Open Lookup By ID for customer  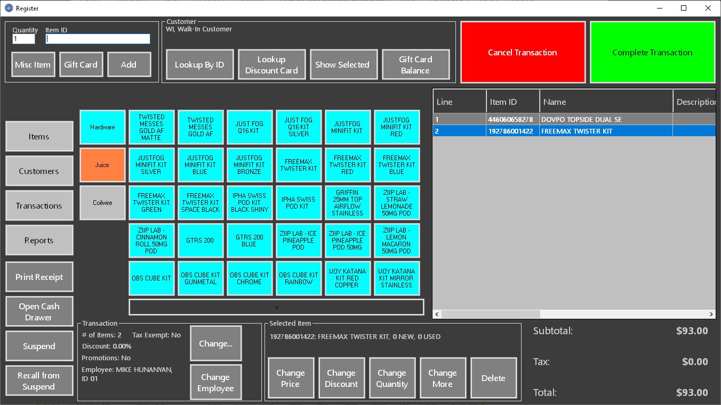[x=200, y=64]
